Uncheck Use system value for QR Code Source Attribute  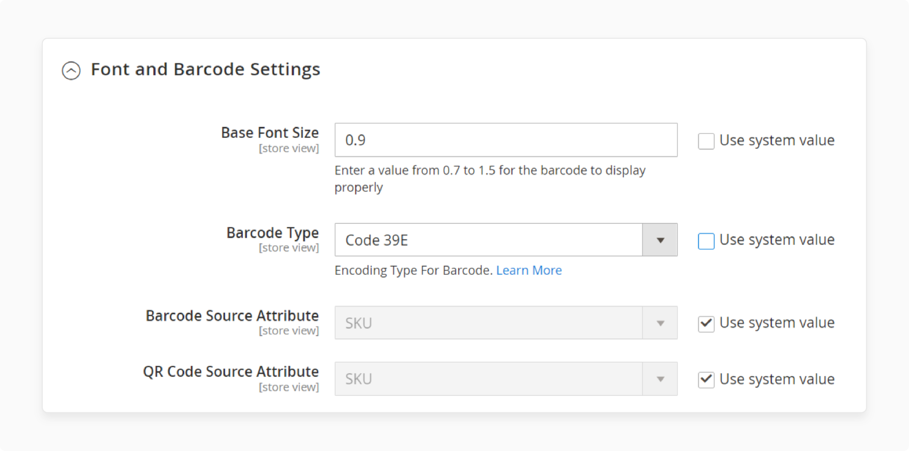[706, 380]
